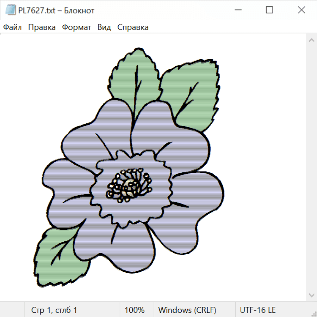Screen dimensions: 317x317
Task: Open the Файл menu
Action: coord(13,27)
